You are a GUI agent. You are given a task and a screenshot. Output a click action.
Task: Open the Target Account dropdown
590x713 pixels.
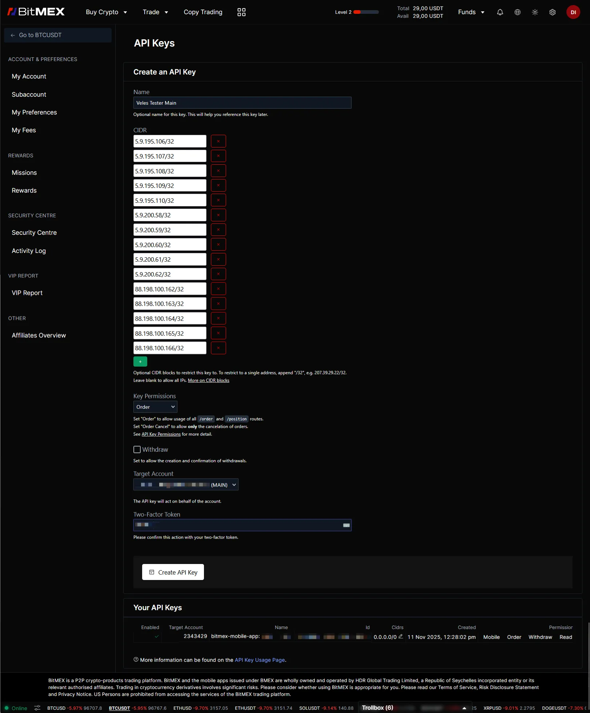(186, 484)
